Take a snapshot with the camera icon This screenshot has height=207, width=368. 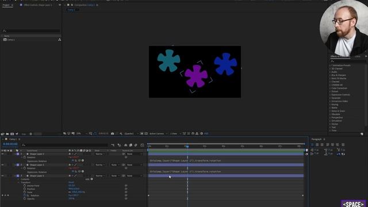point(113,133)
